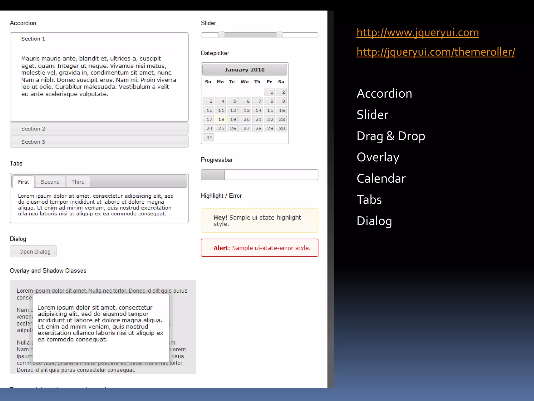
Task: Click the 'Highlight / Error' heading
Action: point(221,196)
